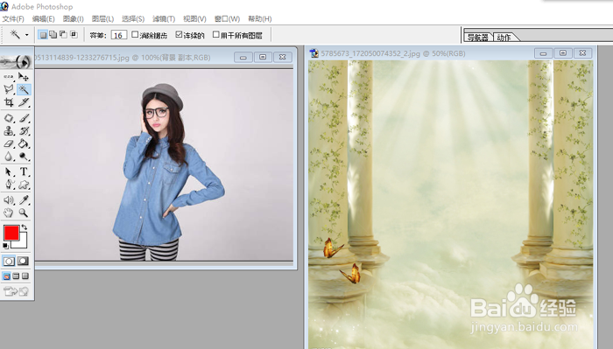
Task: Enable the 消除锯齿 anti-alias checkbox
Action: (135, 35)
